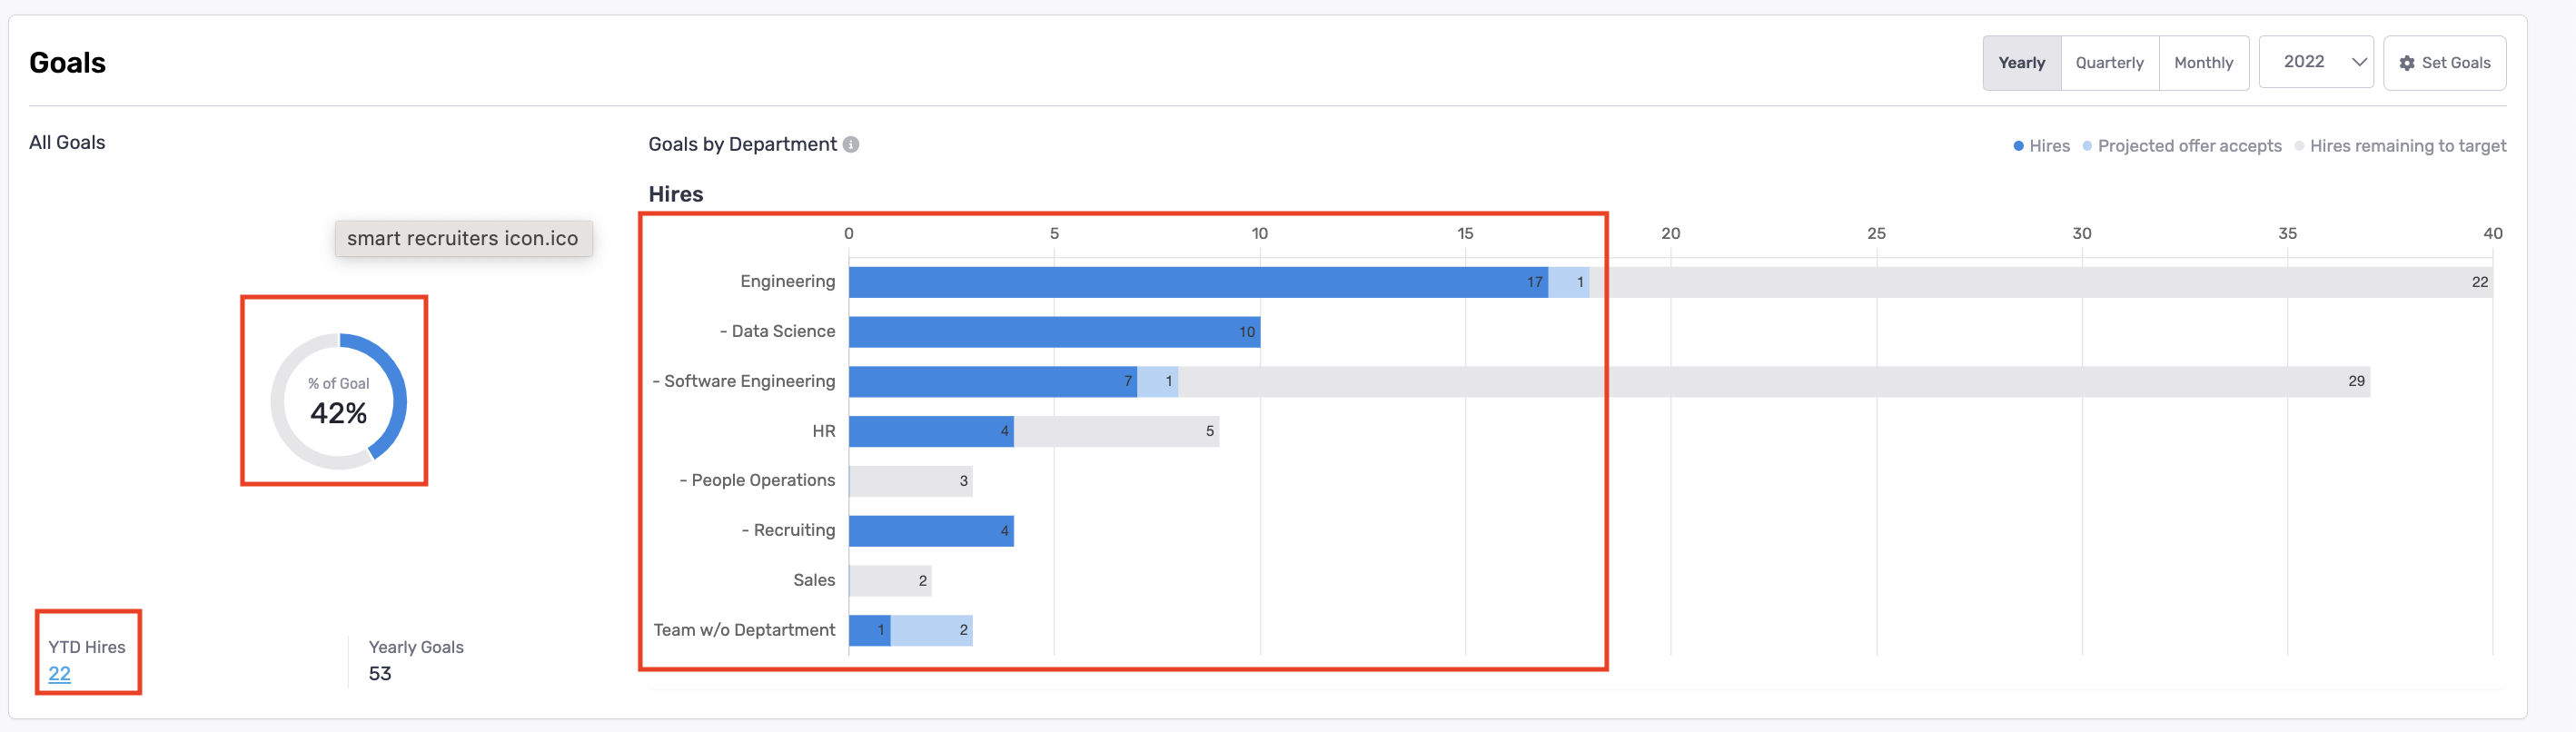The height and width of the screenshot is (732, 2576).
Task: Click the blue Hires legend dot
Action: coord(2018,146)
